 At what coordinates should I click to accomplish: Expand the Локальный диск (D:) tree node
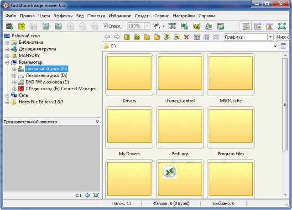pyautogui.click(x=14, y=76)
